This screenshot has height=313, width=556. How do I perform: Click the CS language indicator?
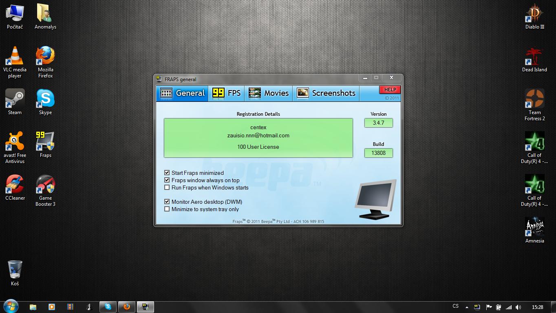point(456,306)
